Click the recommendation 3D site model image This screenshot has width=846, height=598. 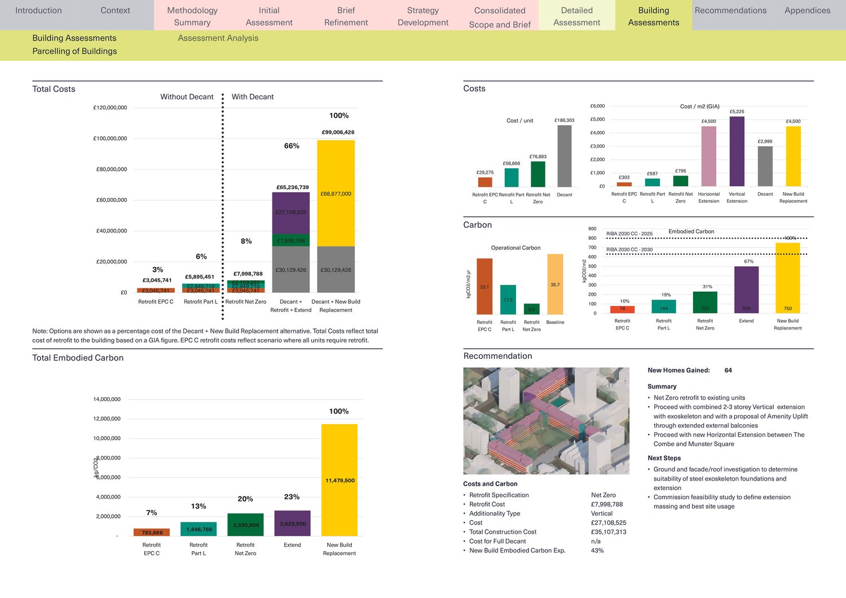pyautogui.click(x=546, y=421)
